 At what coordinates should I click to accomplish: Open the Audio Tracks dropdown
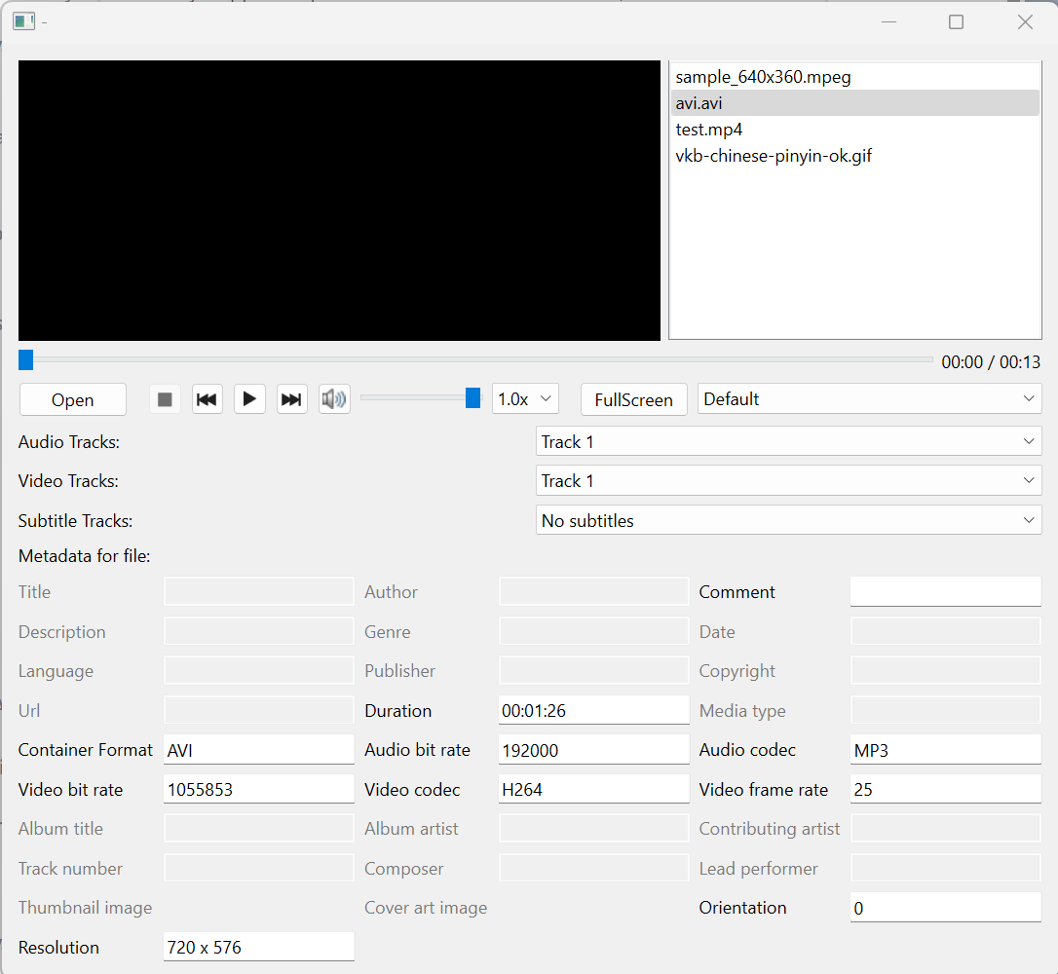788,442
